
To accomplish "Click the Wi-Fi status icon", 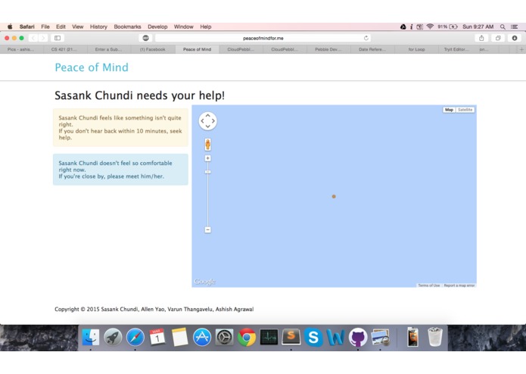I will click(430, 26).
